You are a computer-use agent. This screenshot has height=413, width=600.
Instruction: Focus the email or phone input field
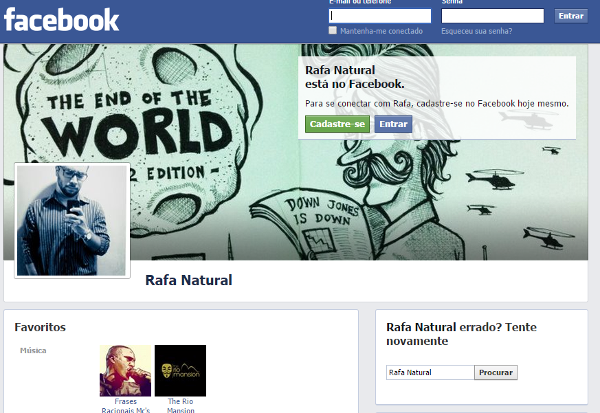pyautogui.click(x=380, y=16)
